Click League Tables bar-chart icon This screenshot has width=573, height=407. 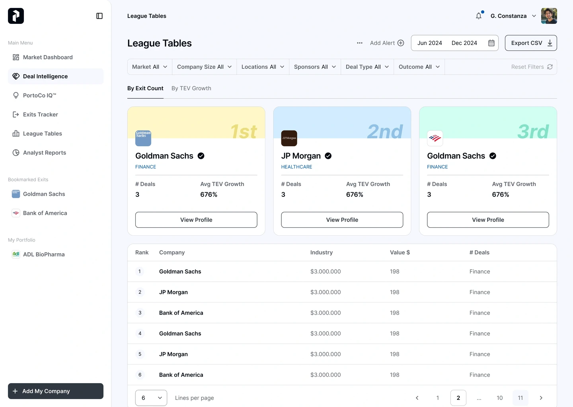pyautogui.click(x=16, y=134)
